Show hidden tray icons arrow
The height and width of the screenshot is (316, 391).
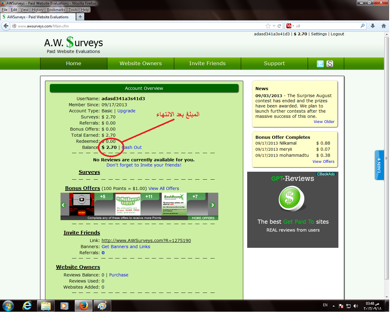click(334, 306)
